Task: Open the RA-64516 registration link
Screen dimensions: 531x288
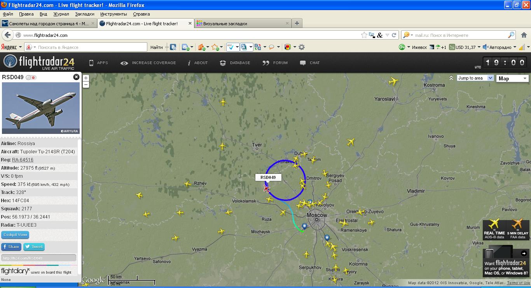Action: (x=23, y=160)
